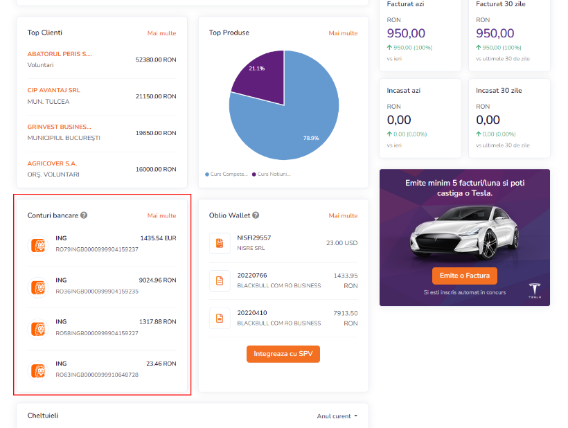Open Mai multe in Oblio Wallet
This screenshot has width=568, height=428.
(343, 215)
